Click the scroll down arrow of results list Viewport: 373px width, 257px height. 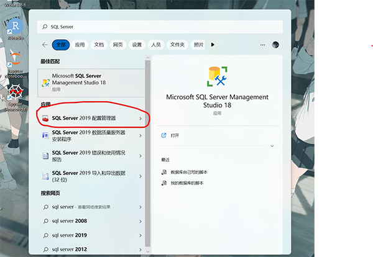pos(148,251)
